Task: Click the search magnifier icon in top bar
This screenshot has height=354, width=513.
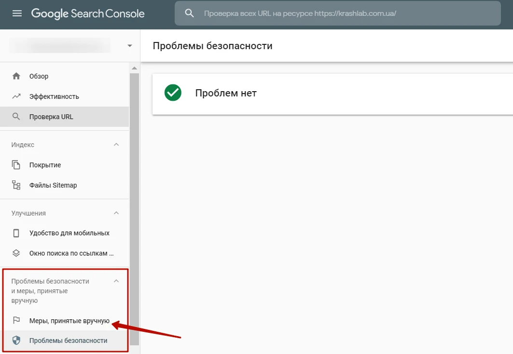Action: [x=189, y=14]
